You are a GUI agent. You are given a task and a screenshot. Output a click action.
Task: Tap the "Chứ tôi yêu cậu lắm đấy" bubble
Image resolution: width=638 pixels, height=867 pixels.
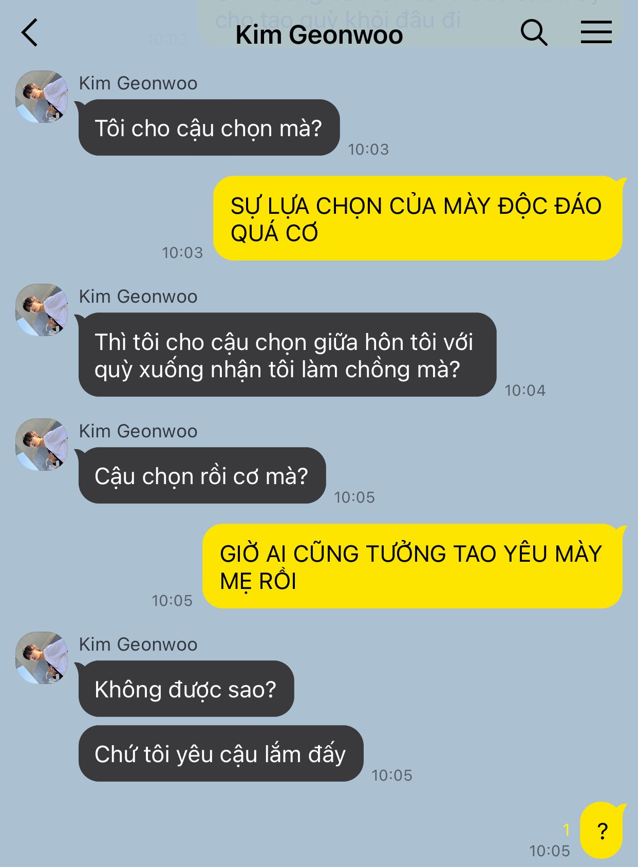pyautogui.click(x=221, y=753)
